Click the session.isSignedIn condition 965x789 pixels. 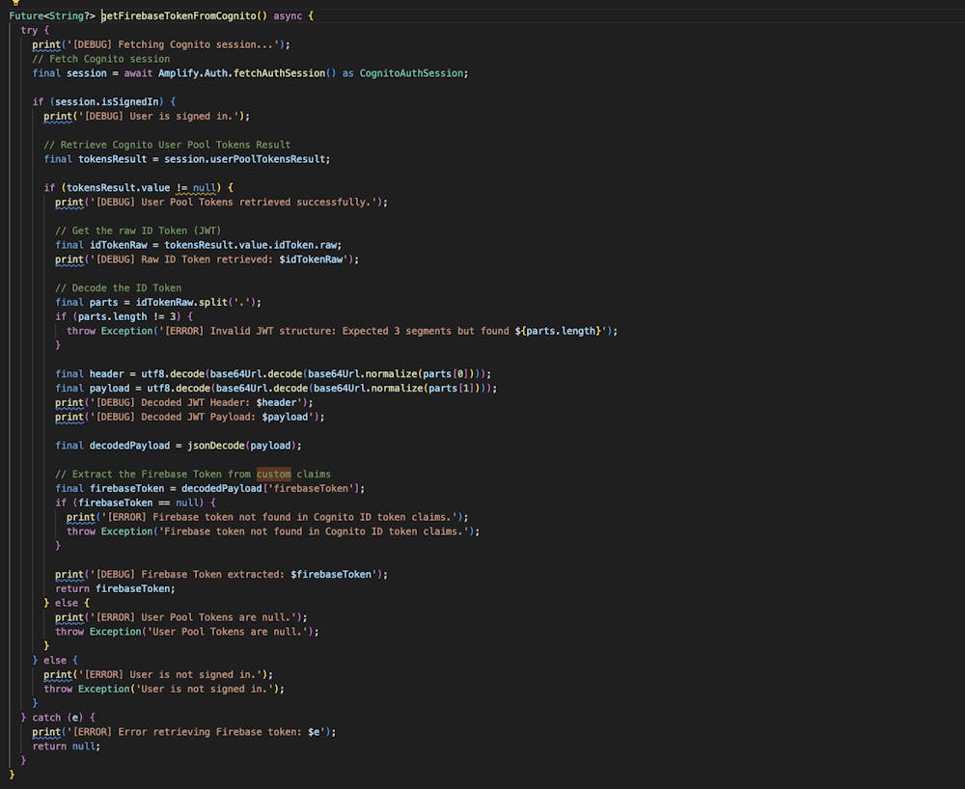pos(106,101)
